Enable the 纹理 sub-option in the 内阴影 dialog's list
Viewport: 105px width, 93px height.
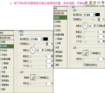tap(3, 67)
